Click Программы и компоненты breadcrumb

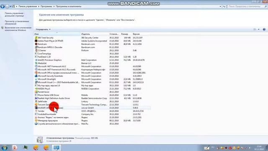coord(69,7)
